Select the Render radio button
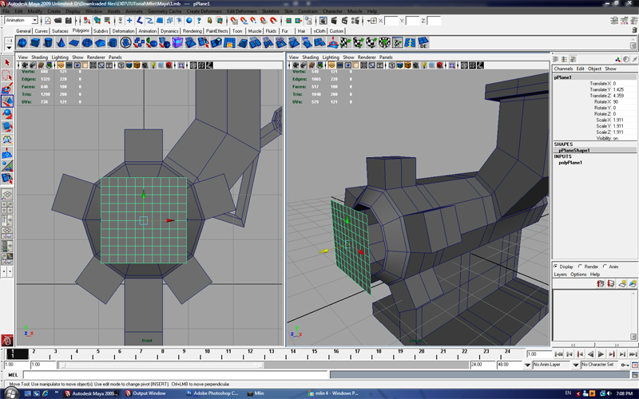Image resolution: width=639 pixels, height=399 pixels. point(581,267)
